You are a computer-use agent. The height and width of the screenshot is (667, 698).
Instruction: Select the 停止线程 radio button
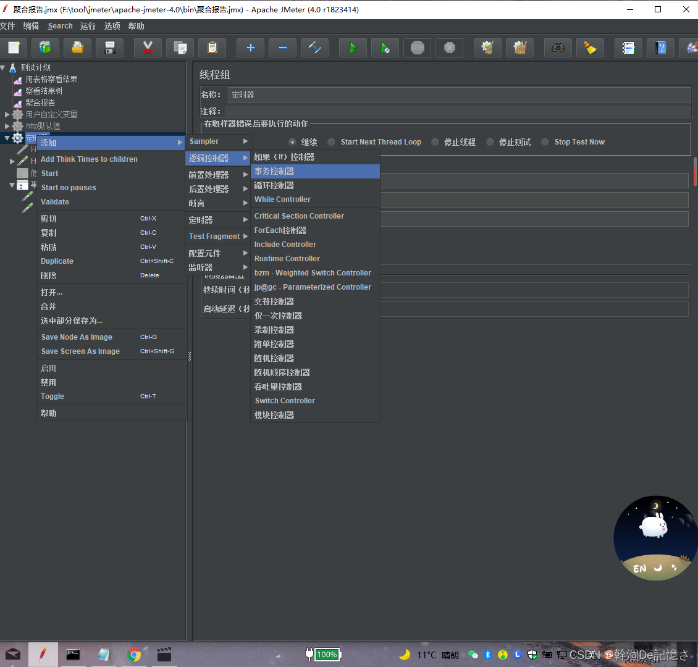435,143
